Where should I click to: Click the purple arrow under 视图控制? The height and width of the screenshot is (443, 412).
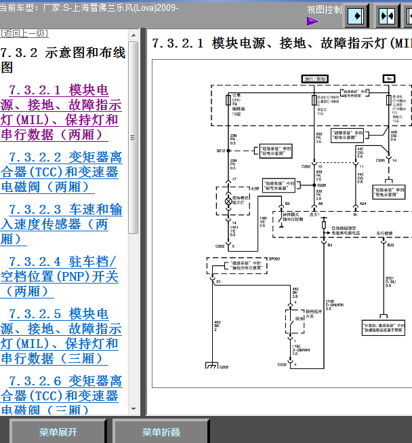click(x=313, y=21)
